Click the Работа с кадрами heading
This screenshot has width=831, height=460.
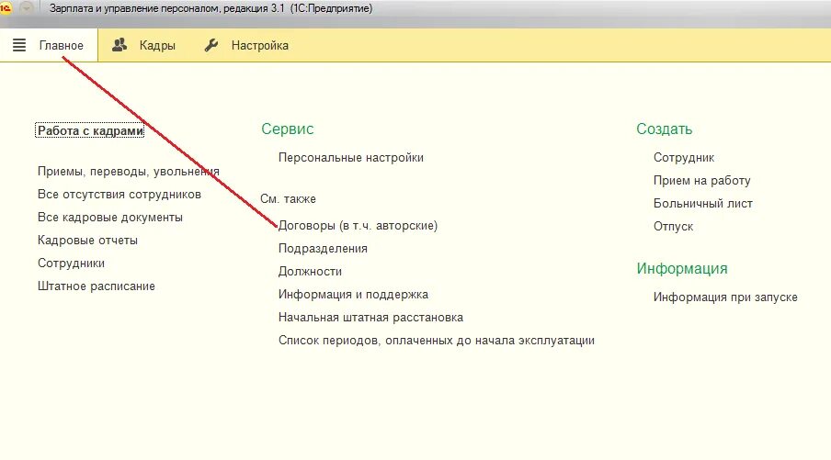pos(90,130)
